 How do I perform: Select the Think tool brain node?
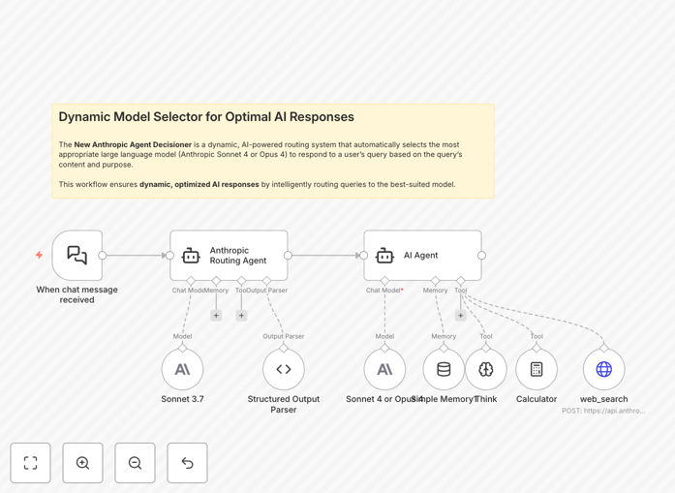click(x=486, y=369)
